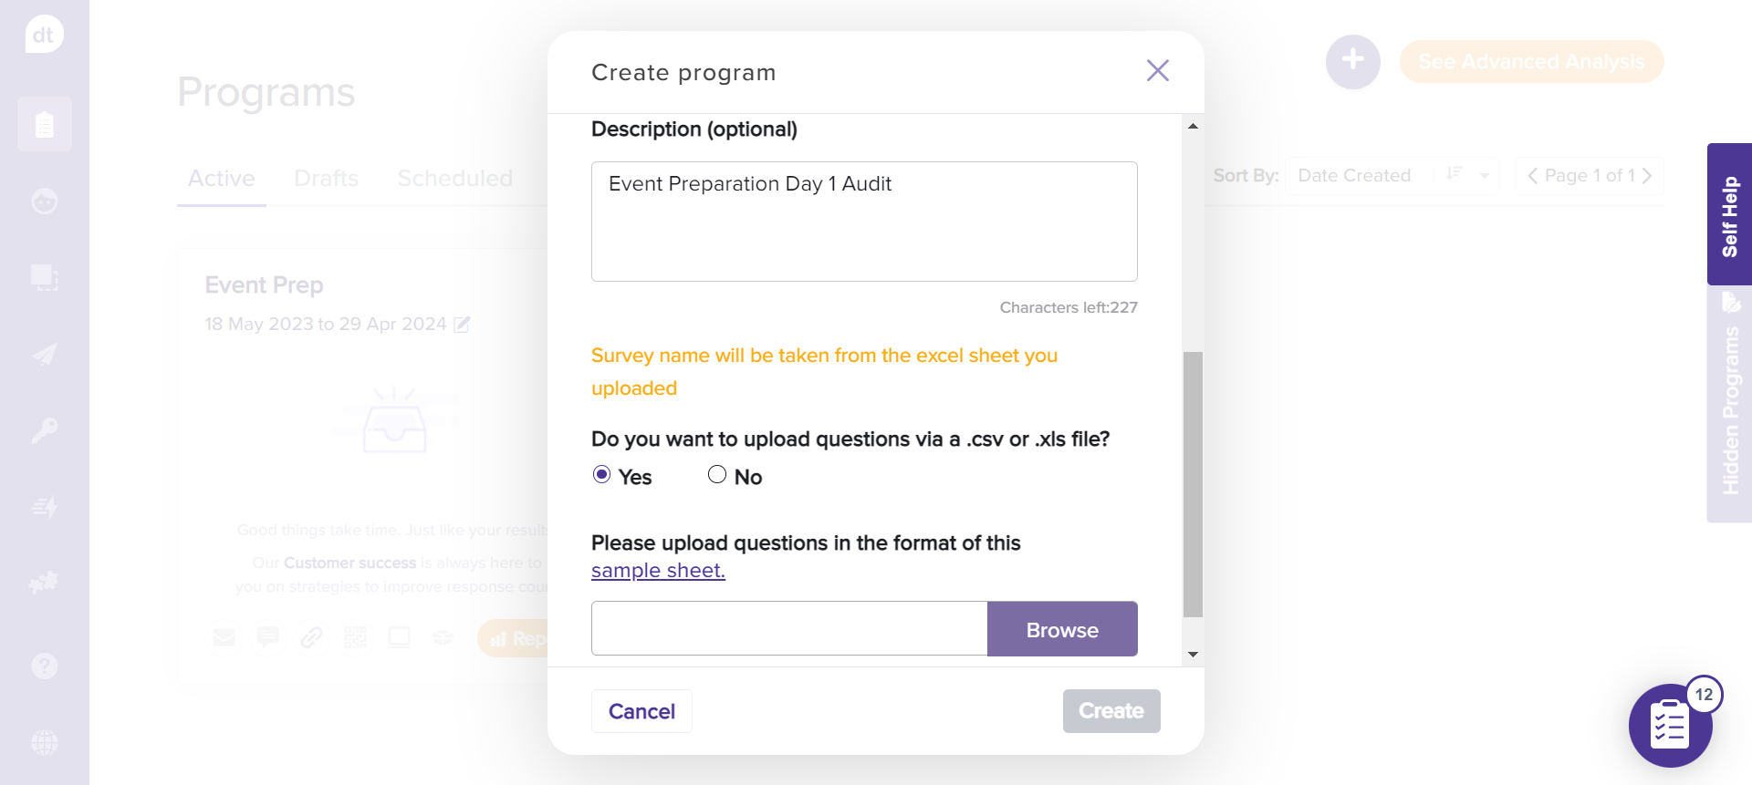Open the key icon in sidebar
The height and width of the screenshot is (785, 1752).
click(44, 430)
